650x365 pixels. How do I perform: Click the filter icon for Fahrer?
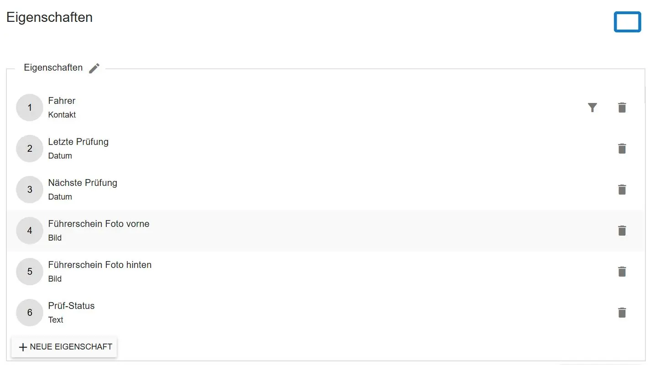pyautogui.click(x=592, y=108)
